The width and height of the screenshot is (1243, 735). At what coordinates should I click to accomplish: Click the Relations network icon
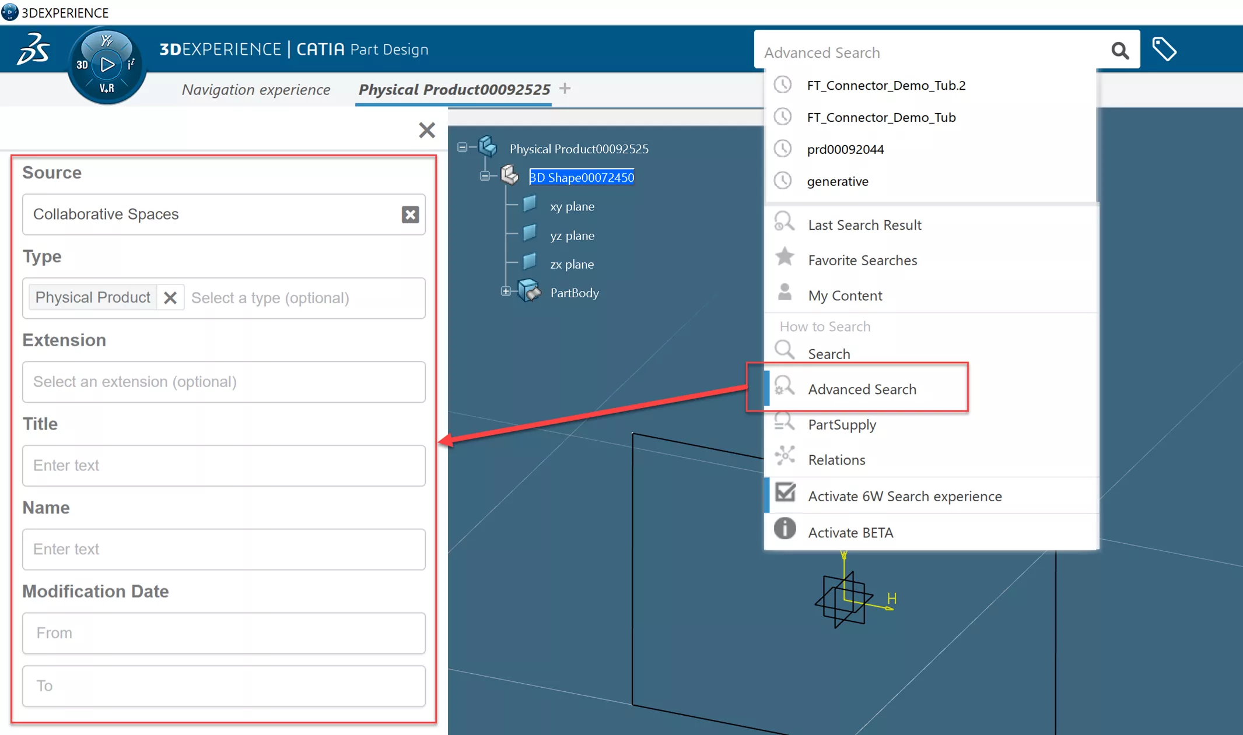[785, 456]
